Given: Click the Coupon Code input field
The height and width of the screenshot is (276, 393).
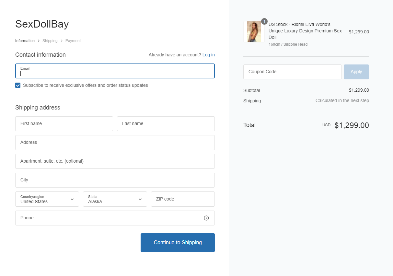Looking at the screenshot, I should click(x=292, y=72).
